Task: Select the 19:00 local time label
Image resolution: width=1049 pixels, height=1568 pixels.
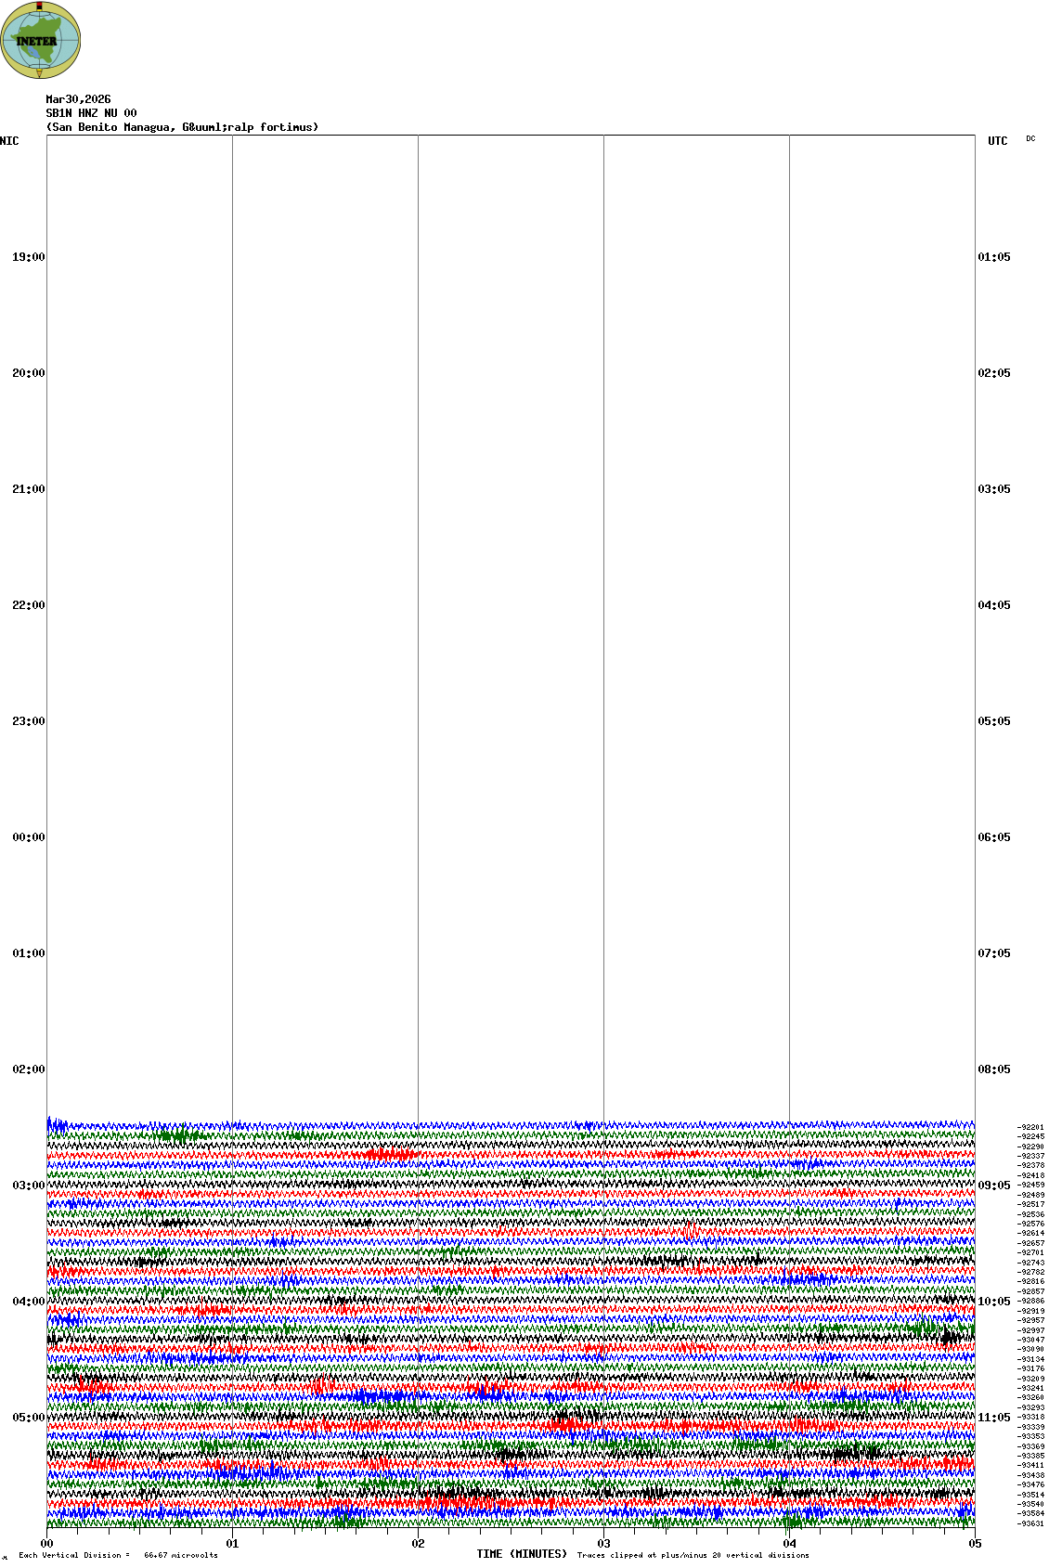Action: point(28,257)
